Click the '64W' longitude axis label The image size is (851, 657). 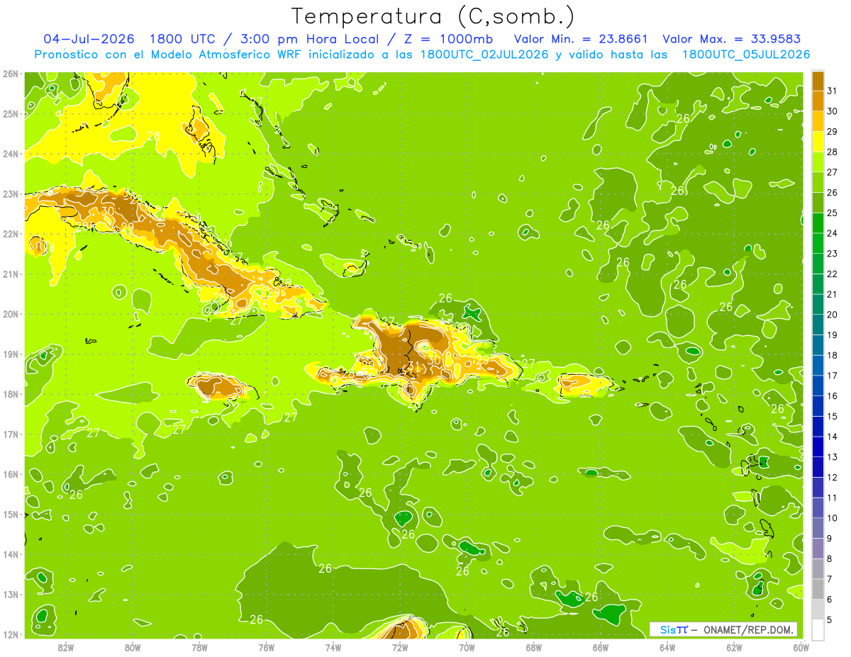coord(667,647)
